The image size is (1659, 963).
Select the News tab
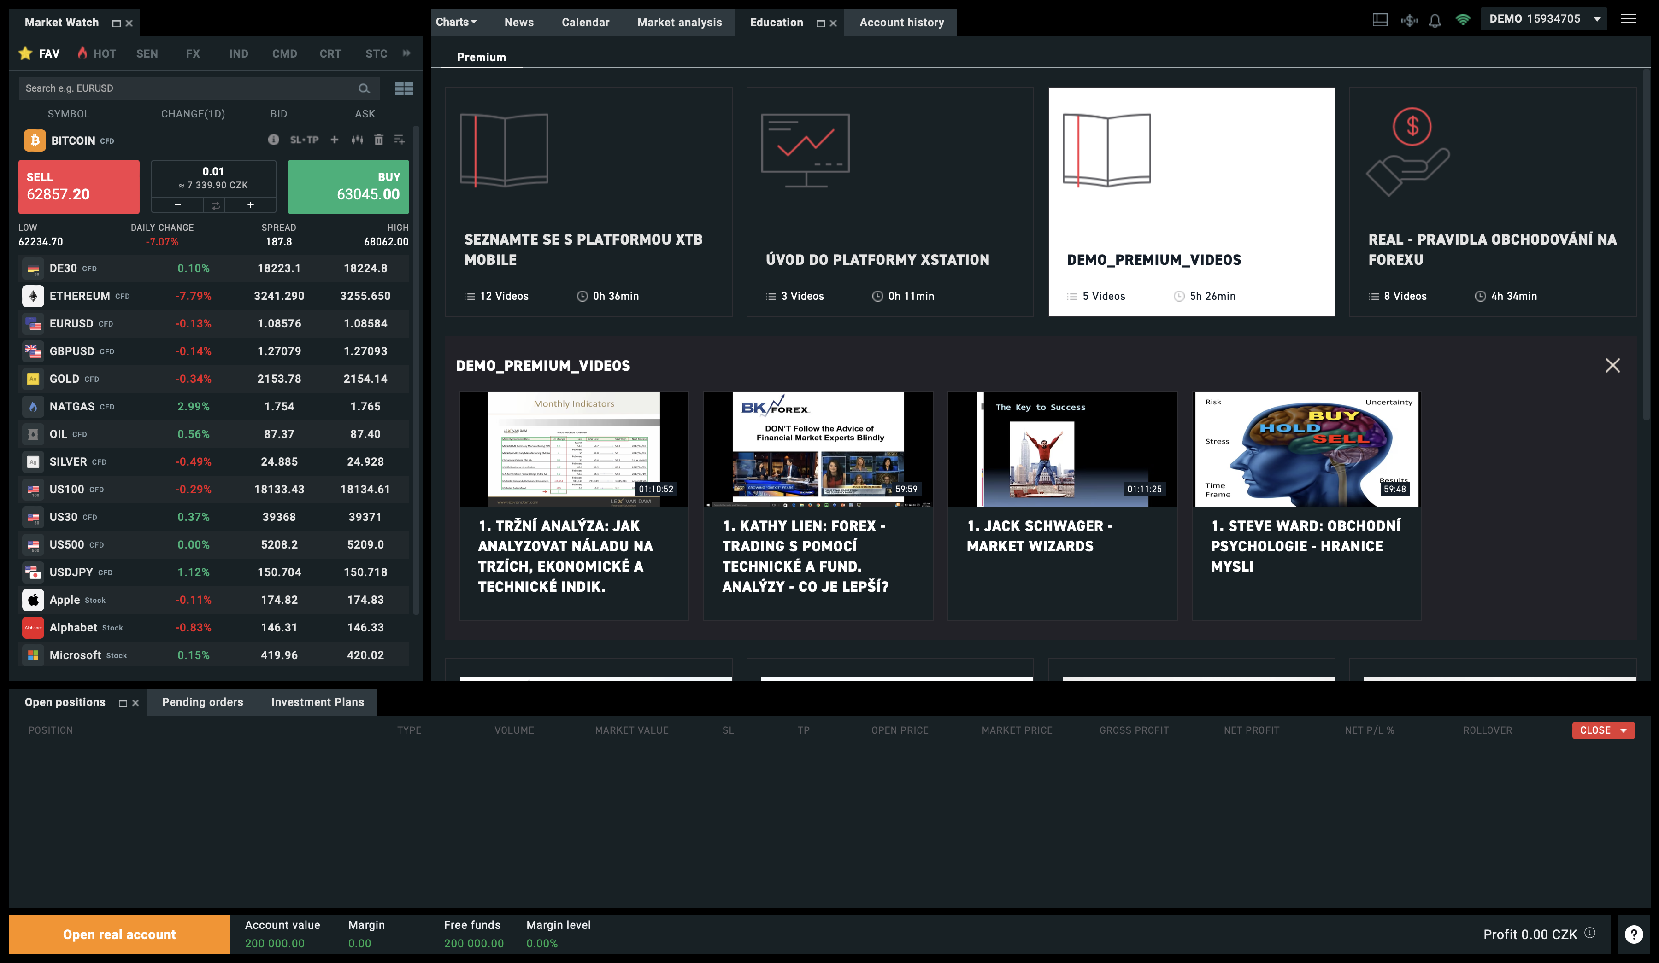[518, 22]
